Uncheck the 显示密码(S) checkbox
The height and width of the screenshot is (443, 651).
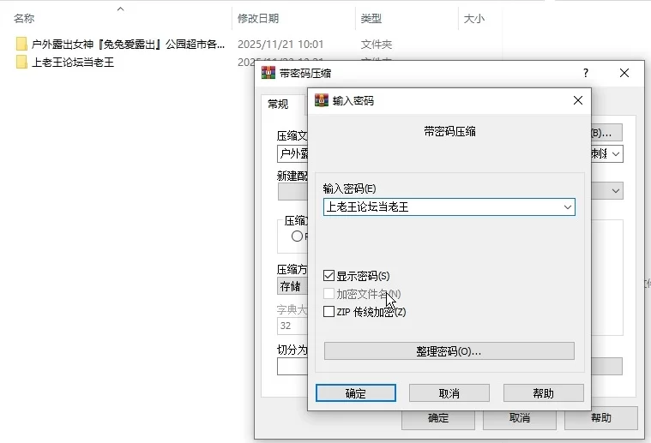(x=329, y=276)
